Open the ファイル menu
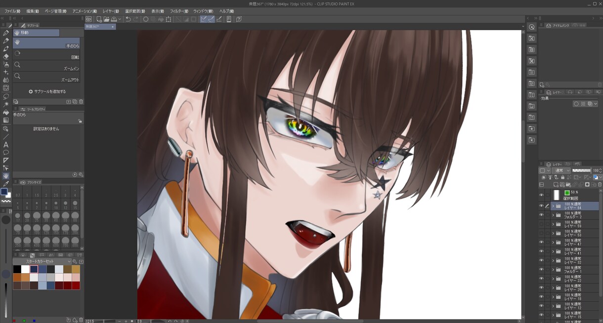This screenshot has height=323, width=603. (x=12, y=11)
